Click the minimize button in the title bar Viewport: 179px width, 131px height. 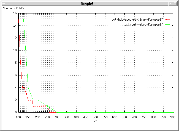point(171,3)
